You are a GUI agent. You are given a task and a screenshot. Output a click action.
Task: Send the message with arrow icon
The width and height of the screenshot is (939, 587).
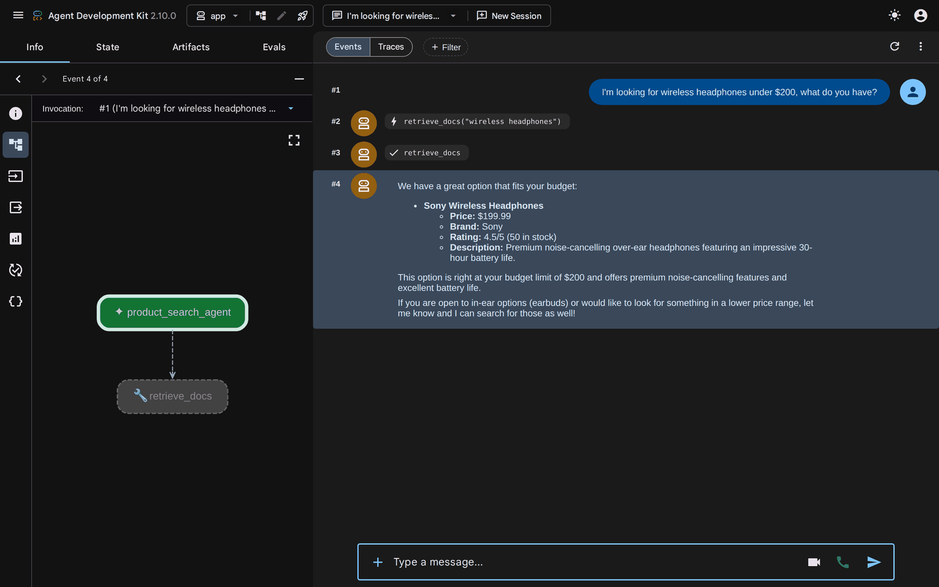(x=874, y=562)
